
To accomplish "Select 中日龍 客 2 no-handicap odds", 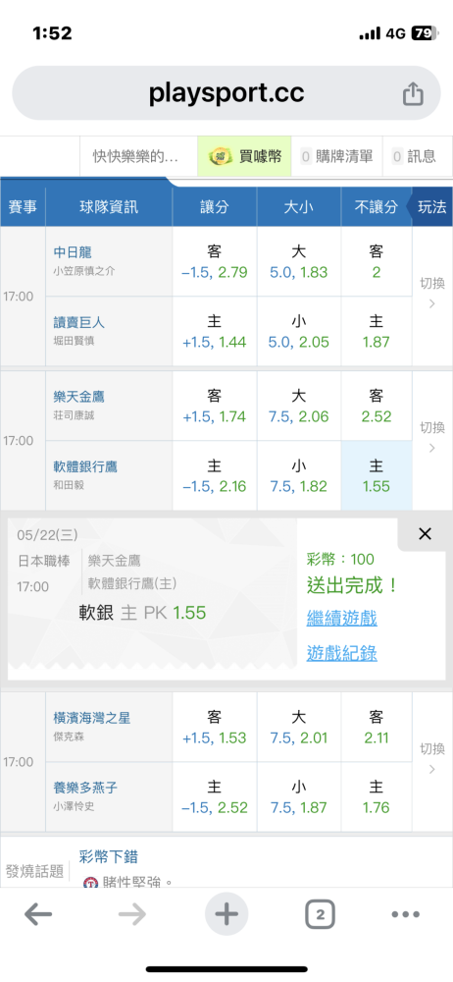I will point(377,261).
